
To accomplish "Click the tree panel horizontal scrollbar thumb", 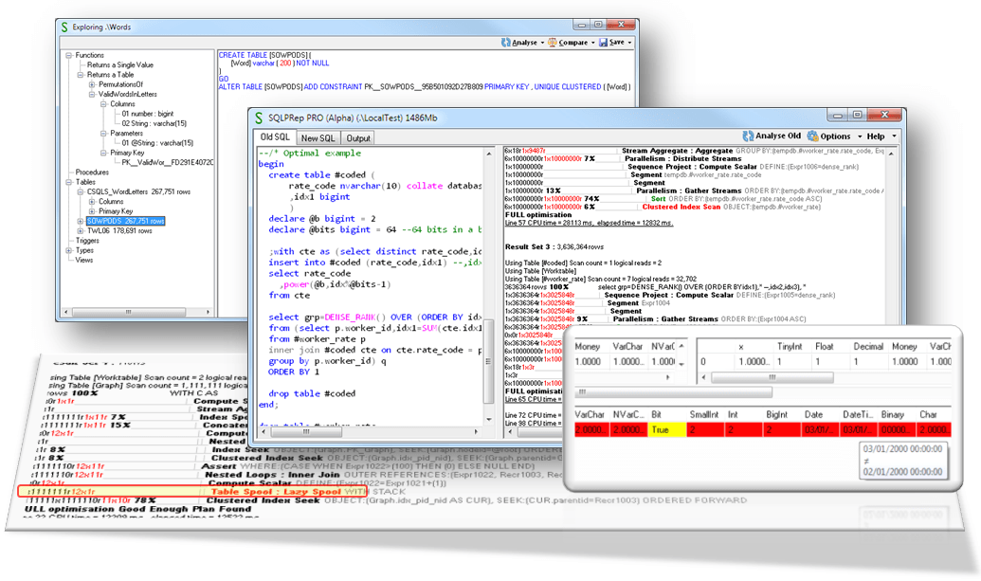I will click(128, 312).
